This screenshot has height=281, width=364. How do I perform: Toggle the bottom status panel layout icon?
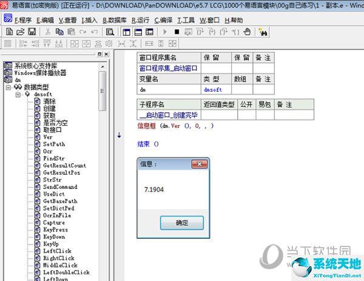pos(138,32)
